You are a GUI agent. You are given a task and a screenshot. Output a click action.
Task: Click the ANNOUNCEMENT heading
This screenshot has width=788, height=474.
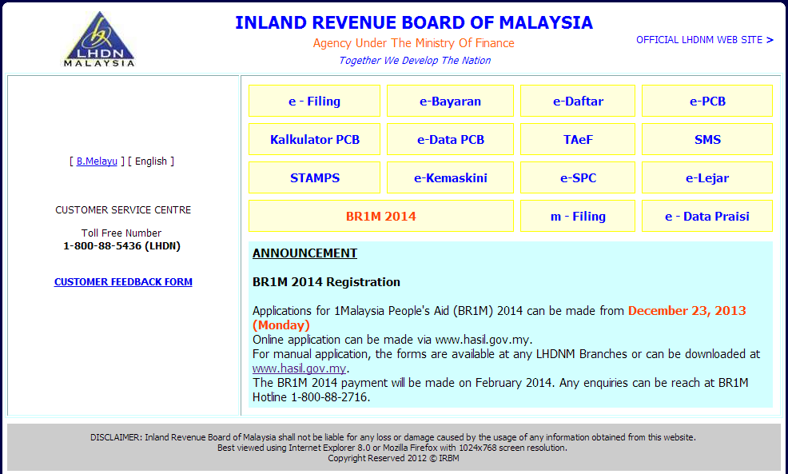pyautogui.click(x=304, y=253)
